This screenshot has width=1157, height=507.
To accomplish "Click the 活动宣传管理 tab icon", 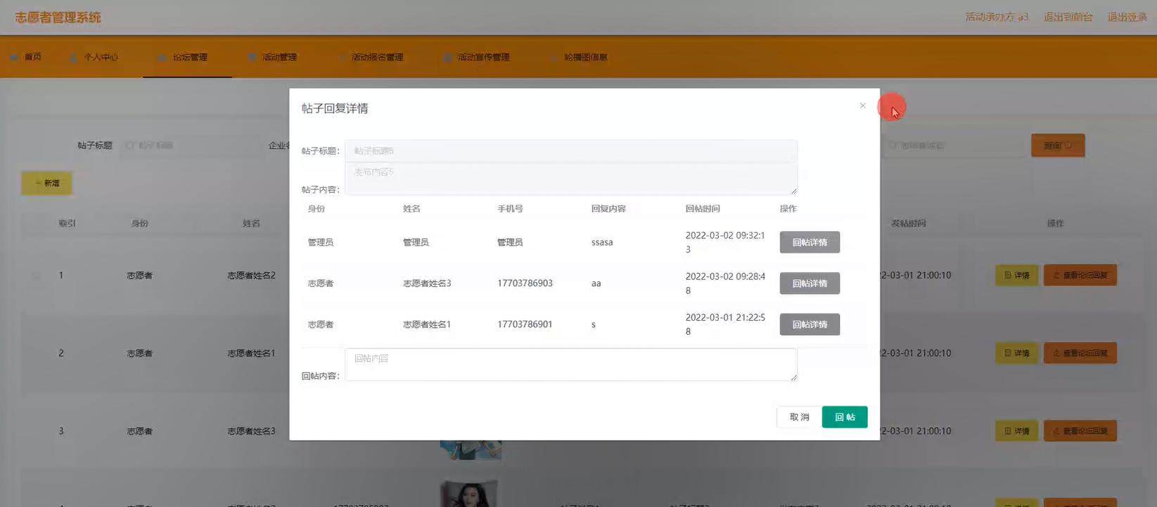I will [447, 57].
